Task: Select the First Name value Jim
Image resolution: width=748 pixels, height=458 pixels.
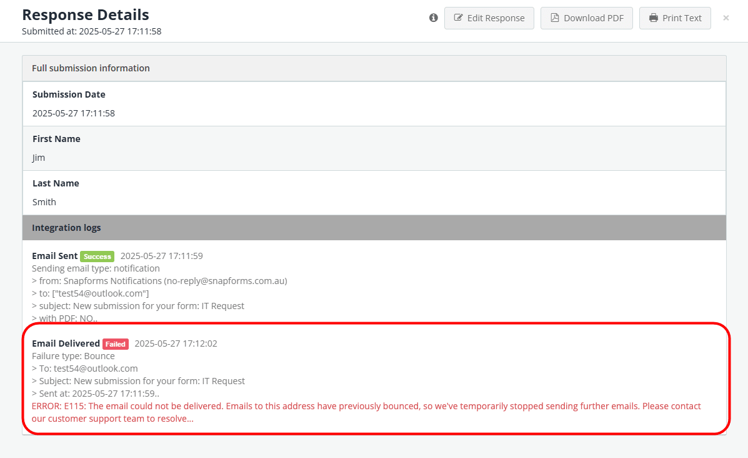Action: coord(39,158)
